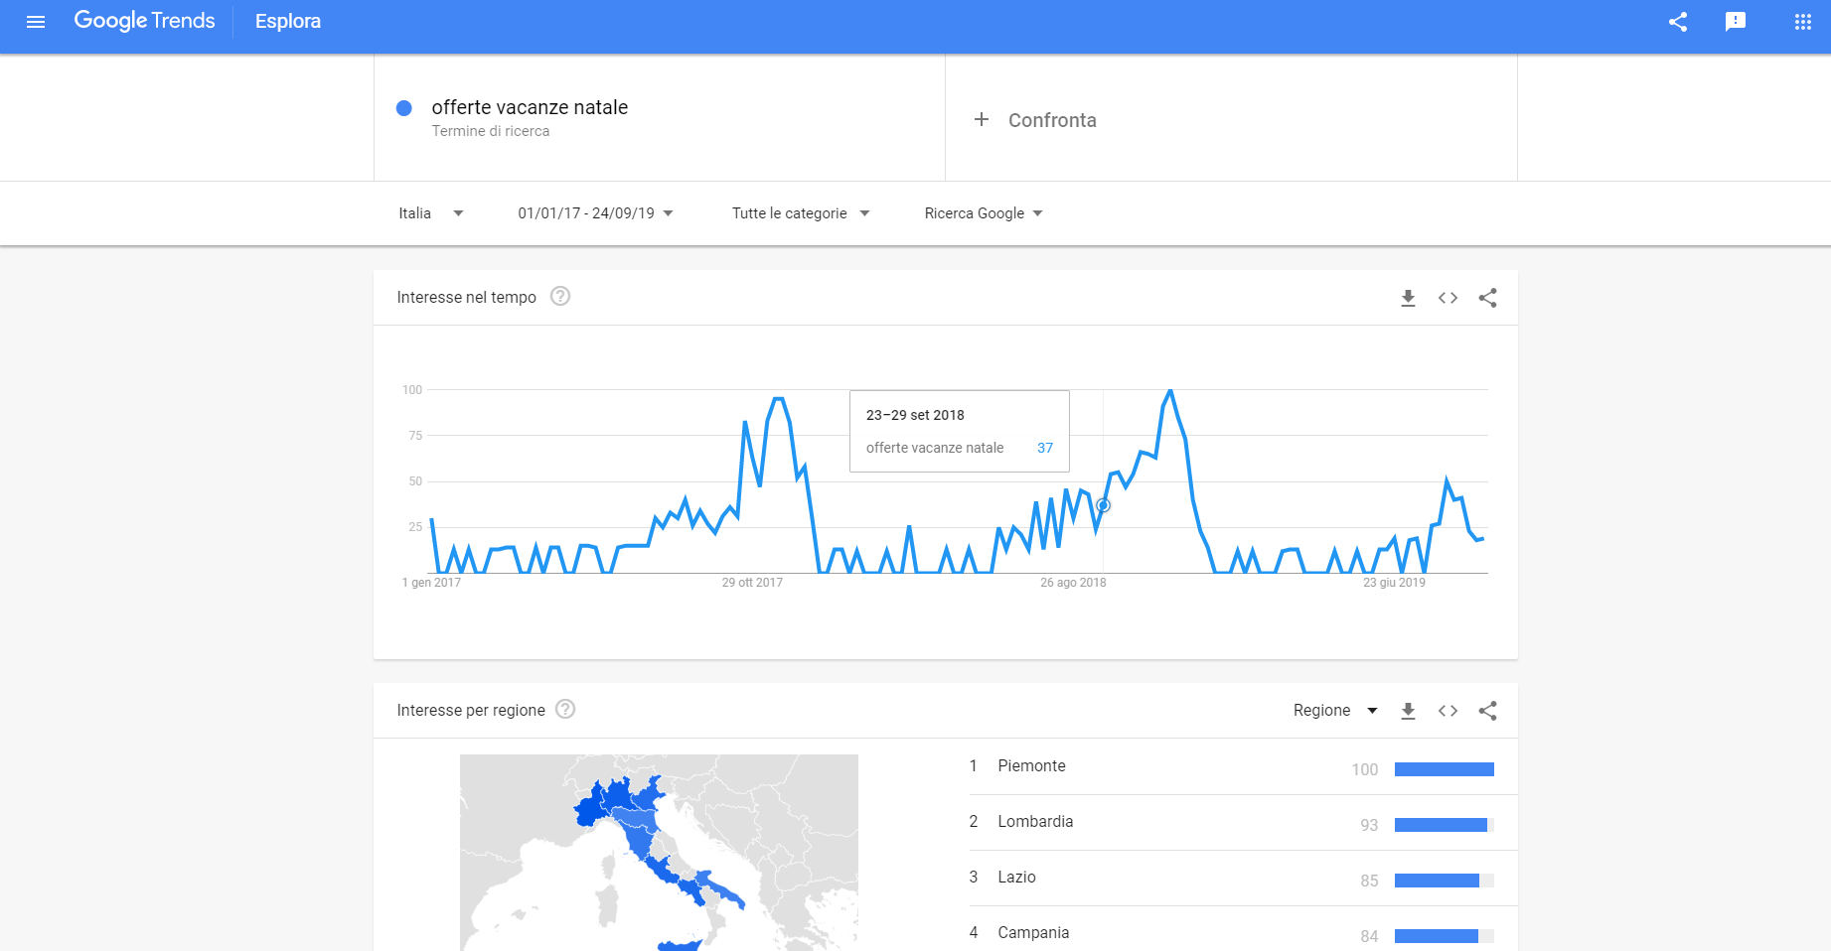The image size is (1831, 951).
Task: Download Interesse nel tempo data as CSV
Action: coord(1408,298)
